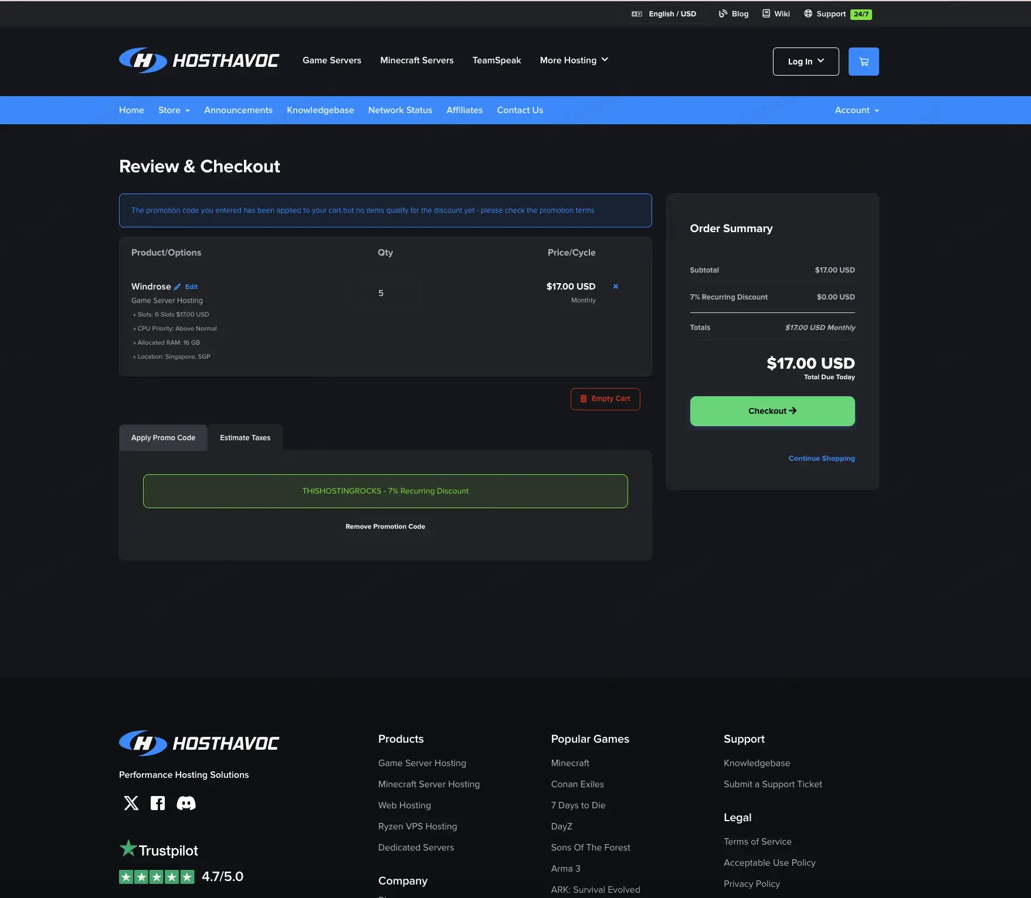The height and width of the screenshot is (898, 1031).
Task: Open Knowledgebase in the blue navbar
Action: (320, 110)
